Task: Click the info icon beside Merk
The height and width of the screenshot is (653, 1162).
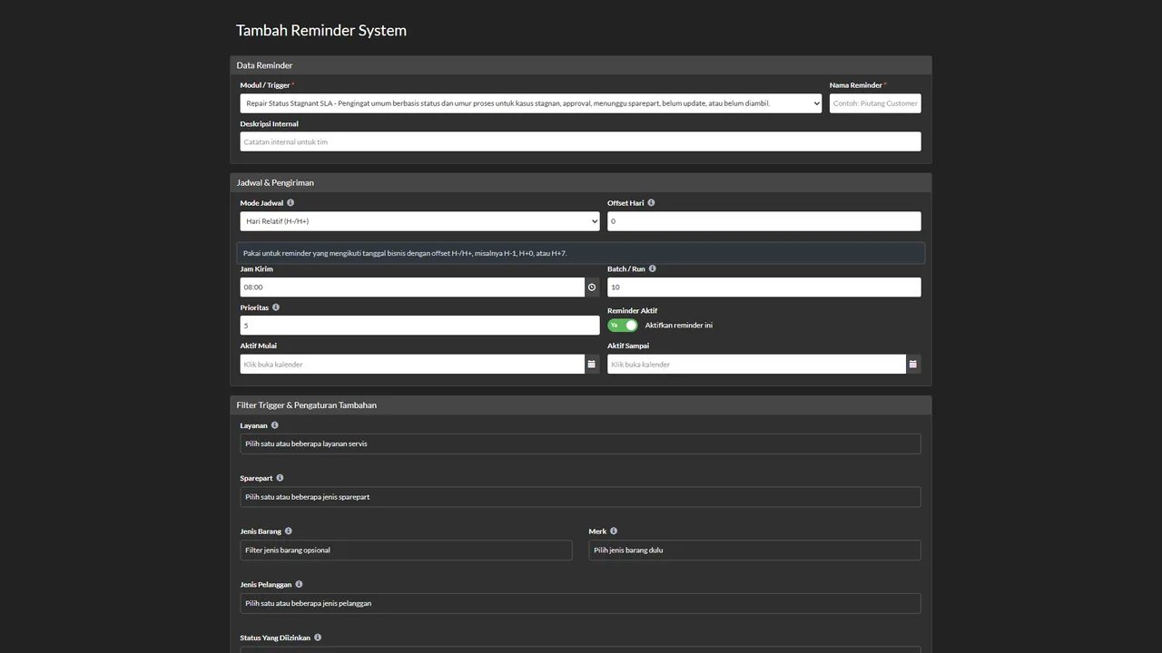Action: click(x=614, y=531)
